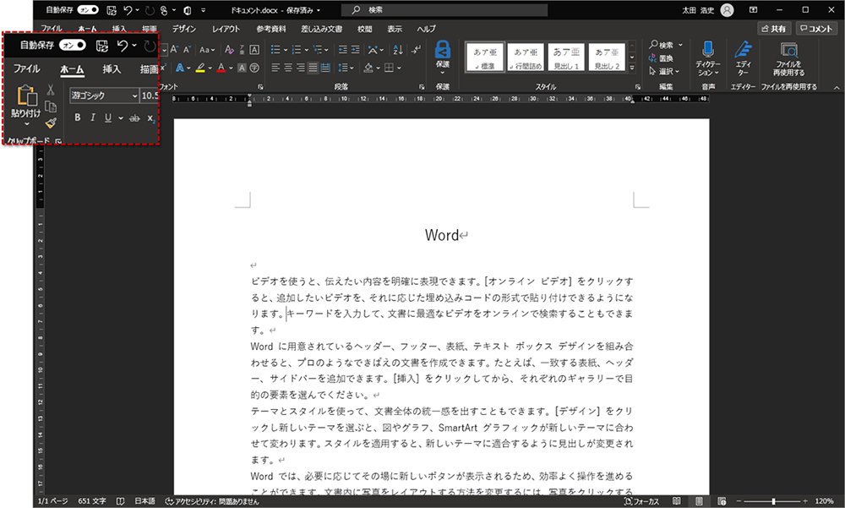Click the clear formatting icon
This screenshot has width=845, height=508.
pos(229,50)
